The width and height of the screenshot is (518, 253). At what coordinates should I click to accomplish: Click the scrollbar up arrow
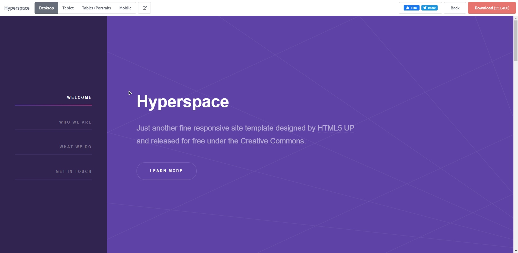(x=516, y=18)
